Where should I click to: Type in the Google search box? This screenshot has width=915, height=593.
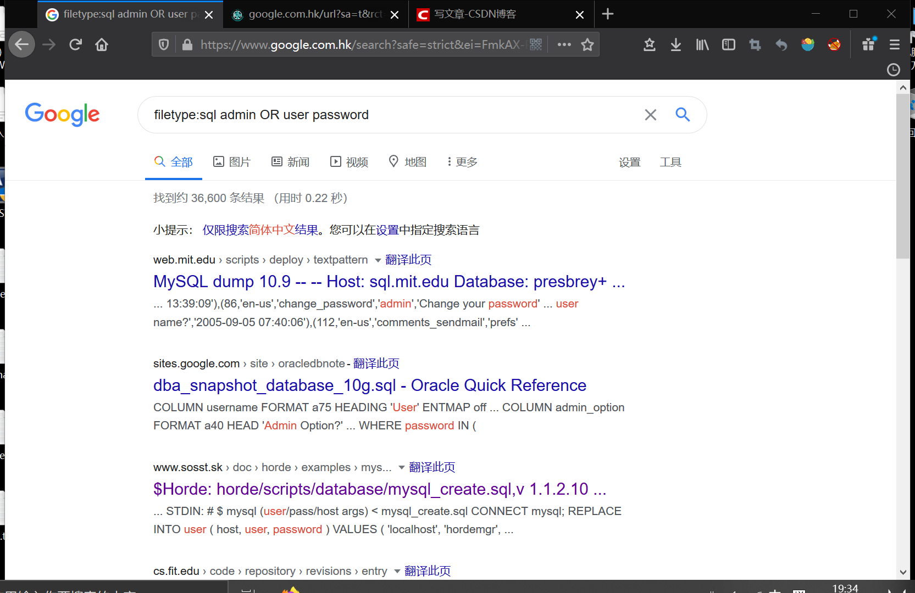click(x=385, y=115)
